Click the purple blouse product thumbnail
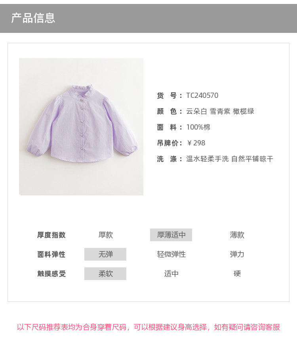The width and height of the screenshot is (297, 347). coord(81,127)
